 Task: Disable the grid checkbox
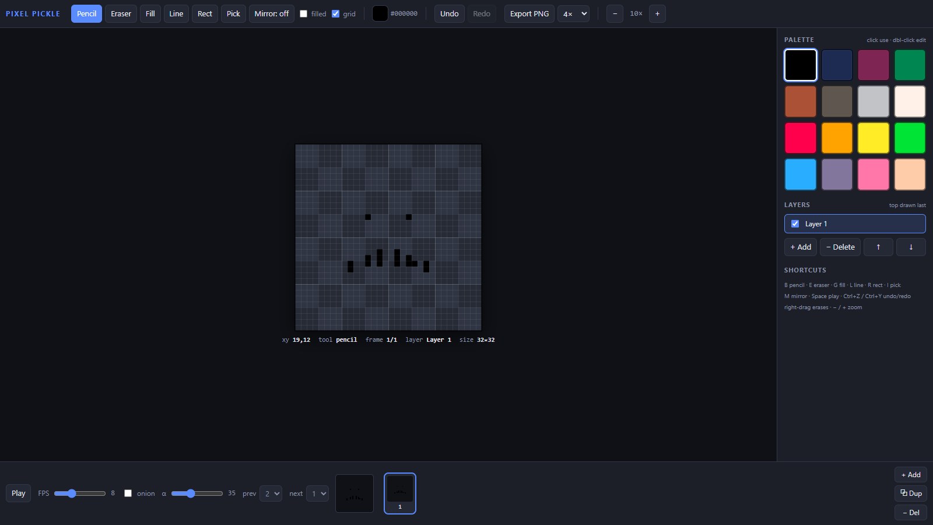click(335, 13)
